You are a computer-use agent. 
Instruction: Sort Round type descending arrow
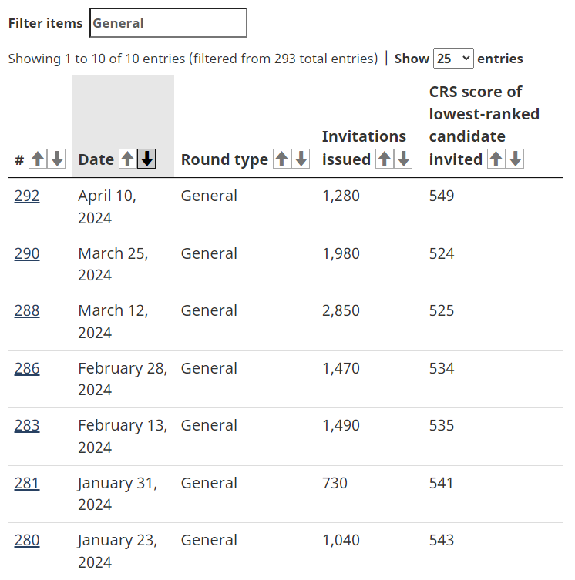click(x=301, y=159)
